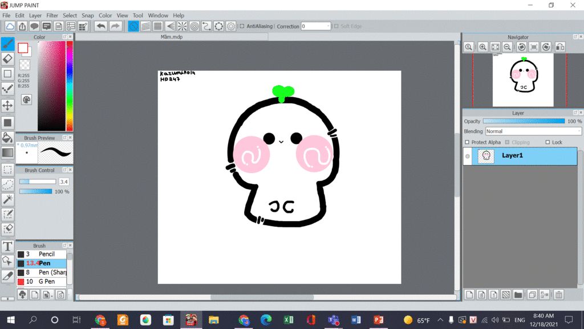
Task: Click the brush size value field 3.4
Action: point(64,182)
